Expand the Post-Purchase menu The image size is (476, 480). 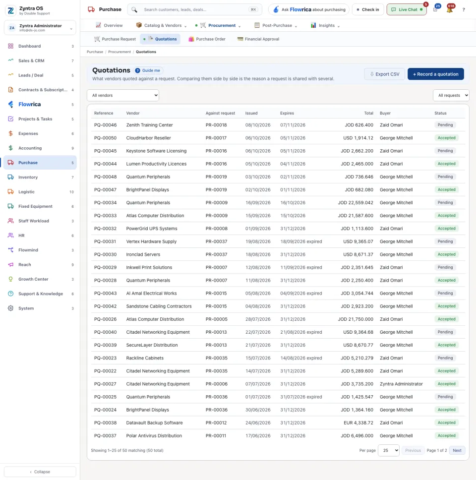(x=276, y=25)
